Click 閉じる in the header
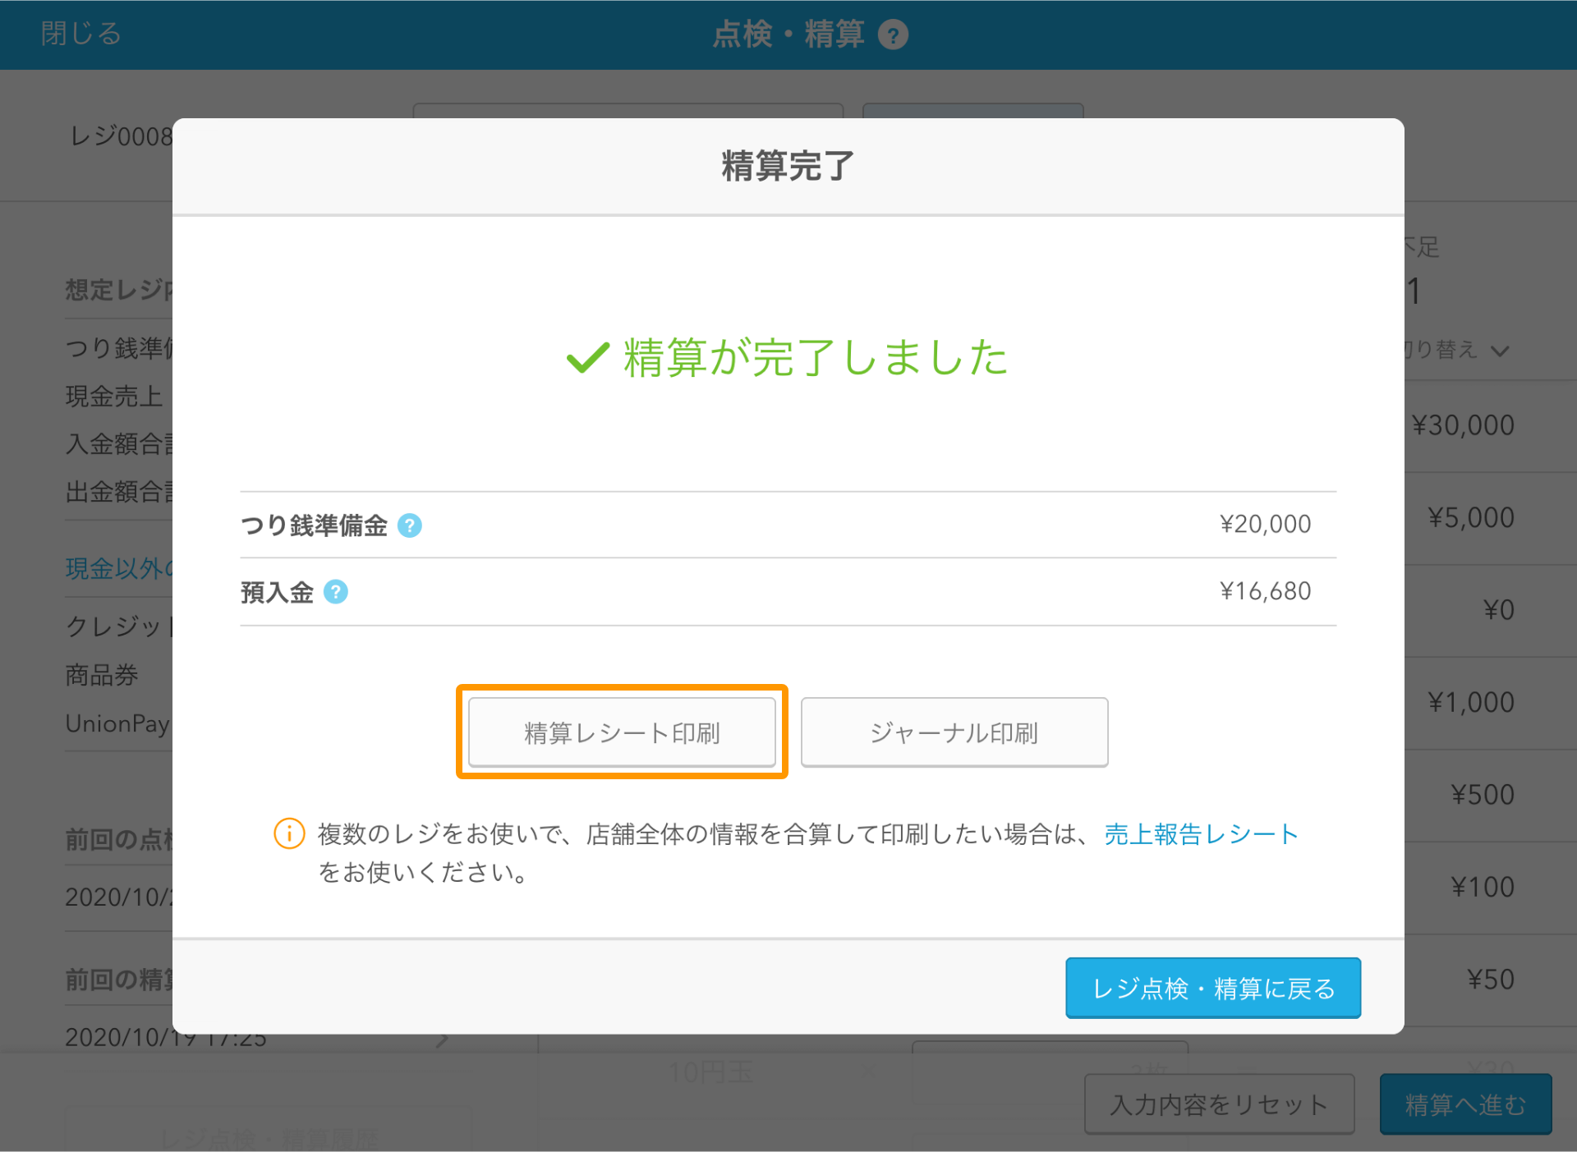Screen dimensions: 1577x1152 click(81, 34)
